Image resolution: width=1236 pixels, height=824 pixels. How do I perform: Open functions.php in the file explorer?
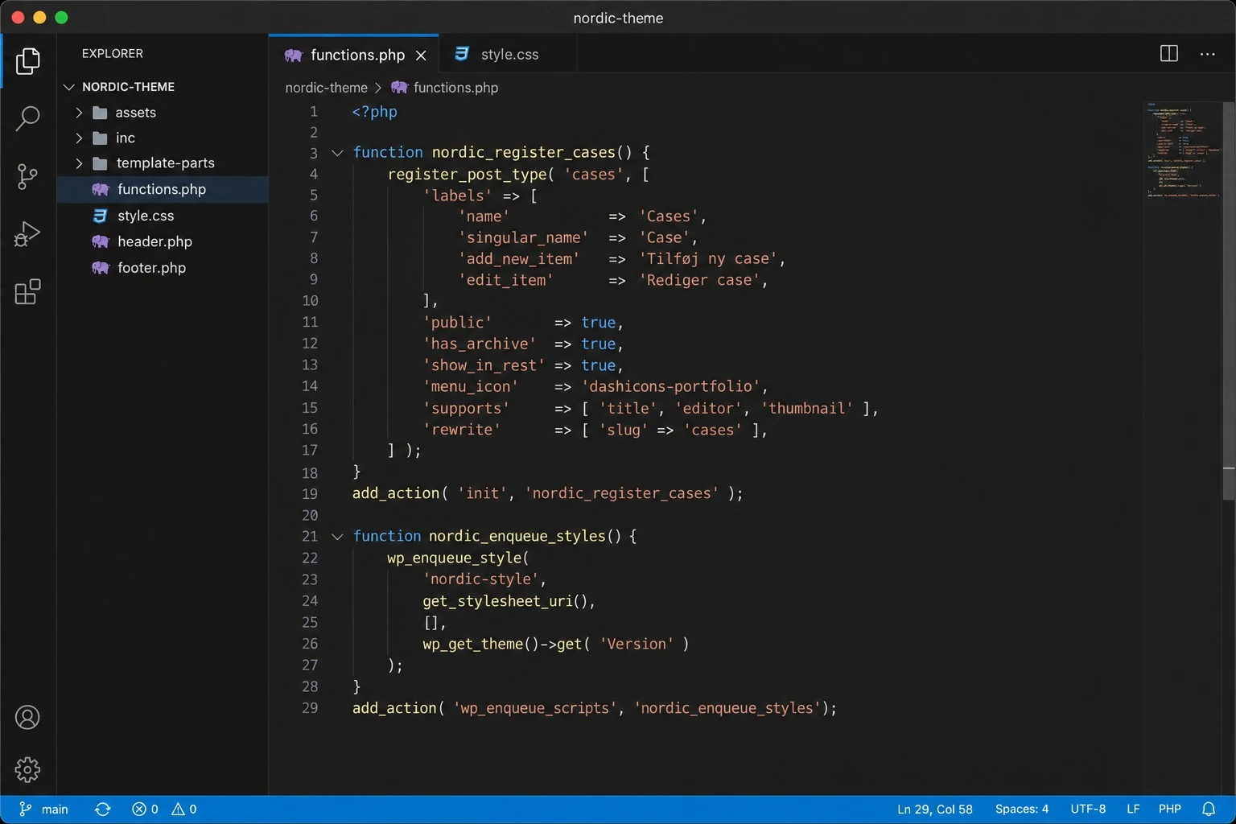(x=163, y=189)
